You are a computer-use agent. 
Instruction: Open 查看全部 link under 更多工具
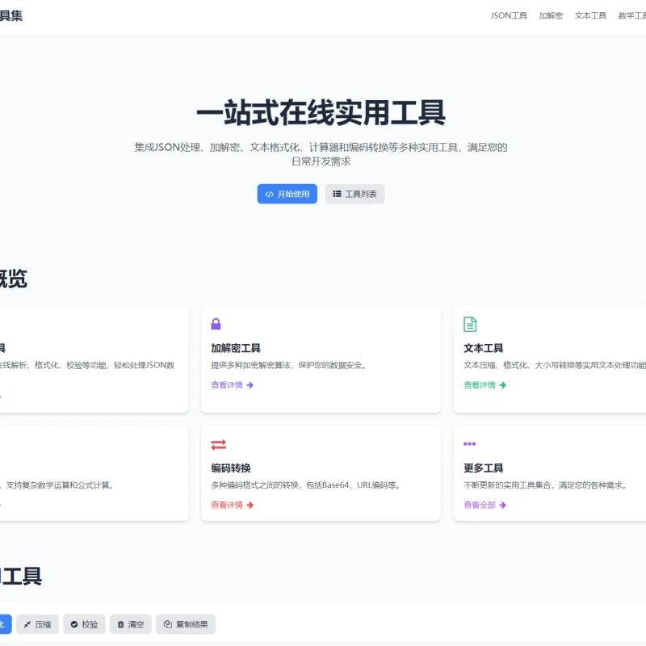[484, 505]
